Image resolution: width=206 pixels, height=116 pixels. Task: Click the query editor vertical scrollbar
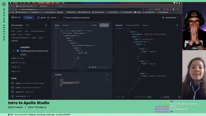click(113, 61)
